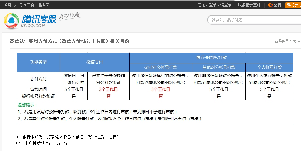
Task: Click the 选择字号 label
Action: coord(282,41)
